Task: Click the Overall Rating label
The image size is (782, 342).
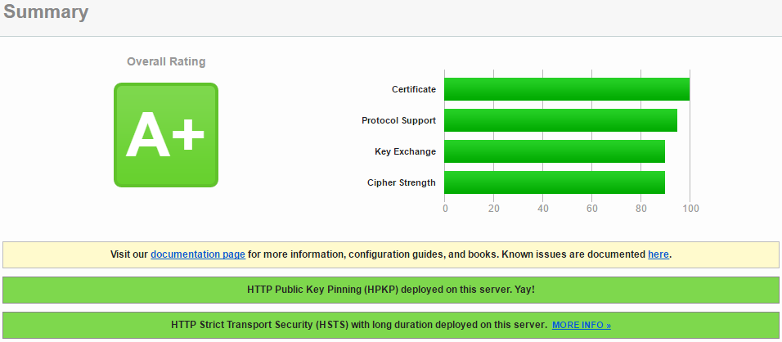Action: tap(166, 61)
